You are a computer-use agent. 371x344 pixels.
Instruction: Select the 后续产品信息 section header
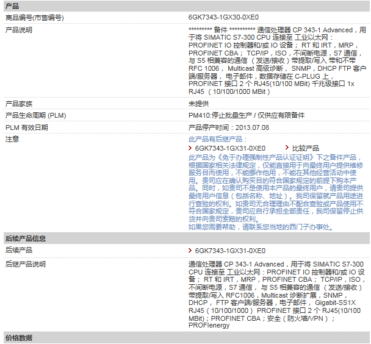pyautogui.click(x=187, y=238)
